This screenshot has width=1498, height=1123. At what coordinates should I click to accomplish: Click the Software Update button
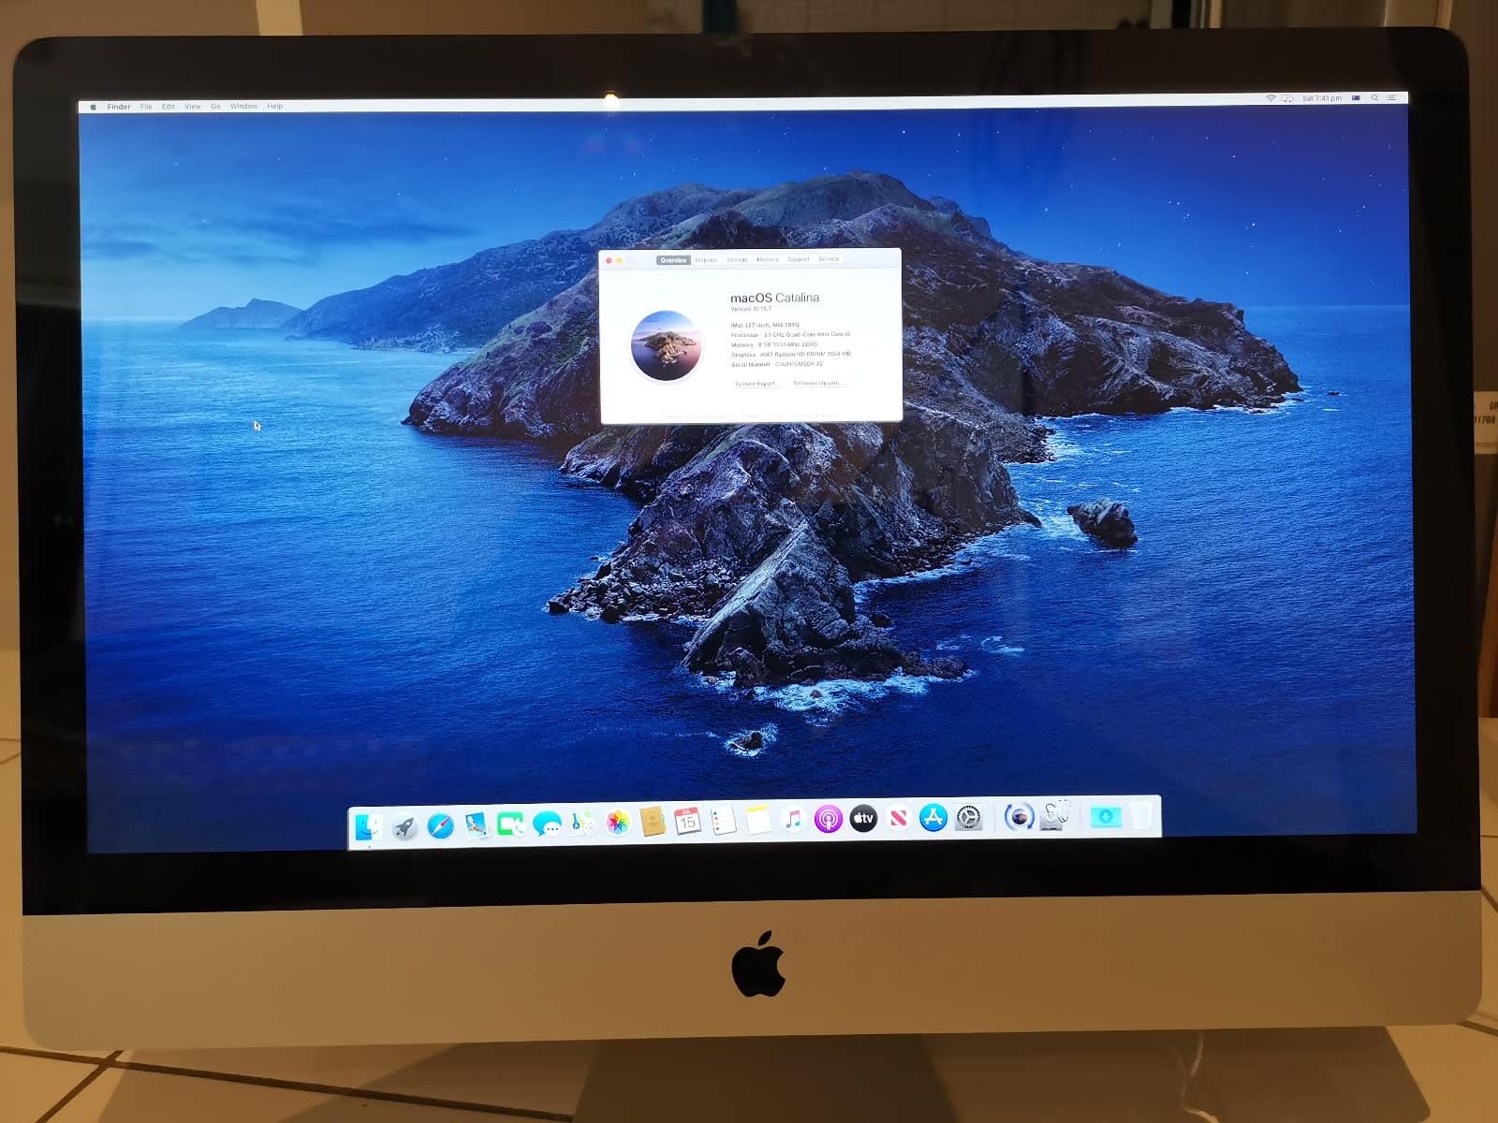coord(818,383)
